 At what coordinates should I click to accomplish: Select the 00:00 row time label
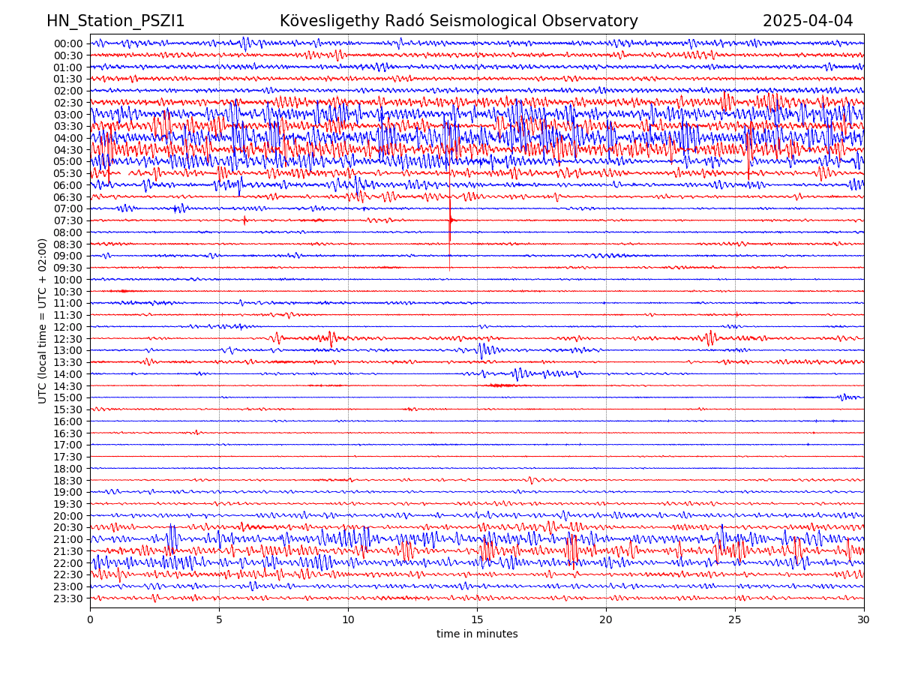[x=68, y=43]
